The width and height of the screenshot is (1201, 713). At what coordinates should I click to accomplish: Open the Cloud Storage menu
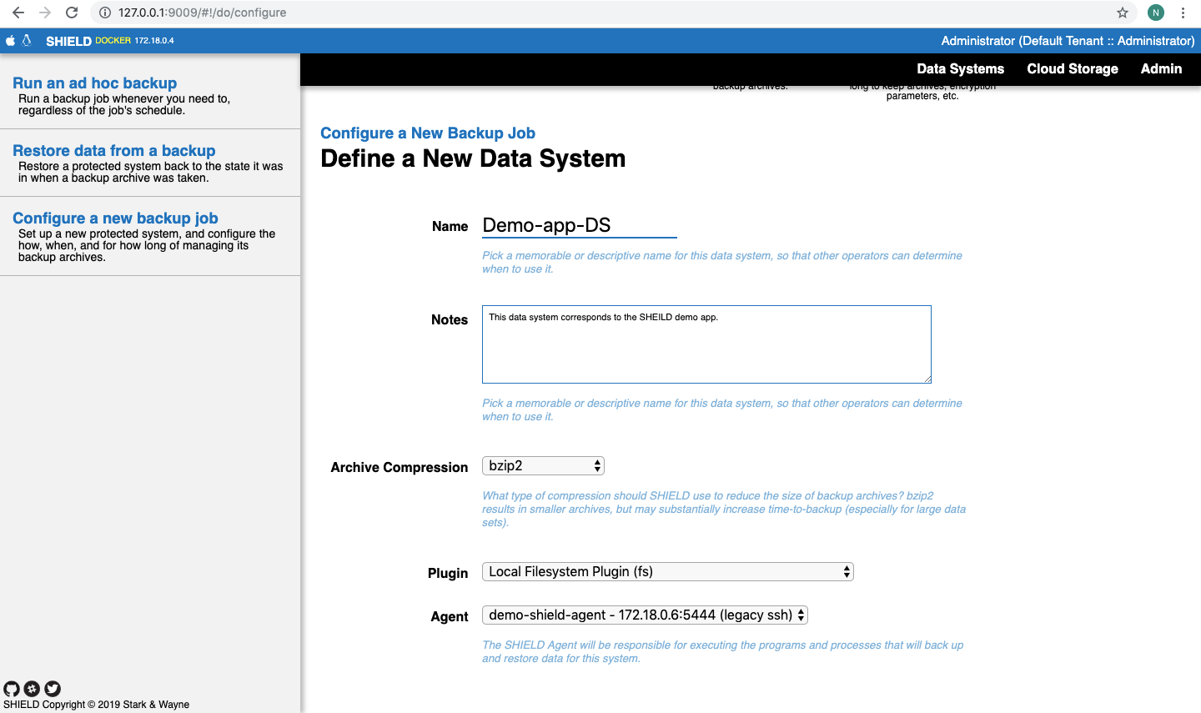pos(1073,69)
